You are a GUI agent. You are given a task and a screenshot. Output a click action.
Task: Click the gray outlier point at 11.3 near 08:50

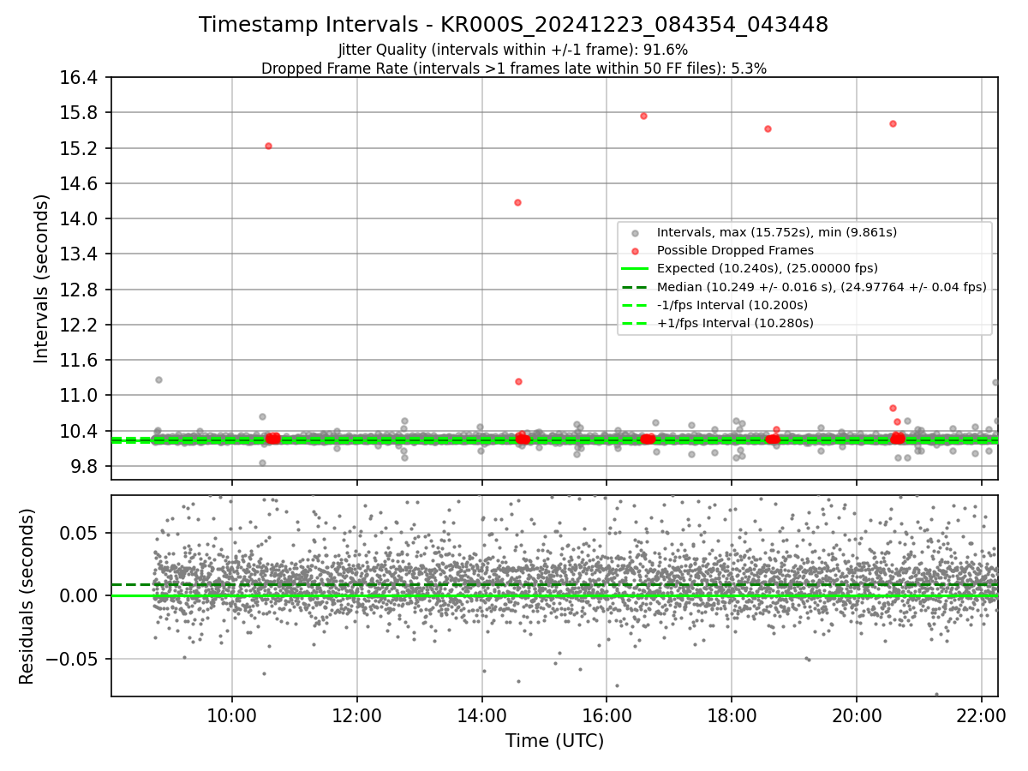[x=158, y=380]
